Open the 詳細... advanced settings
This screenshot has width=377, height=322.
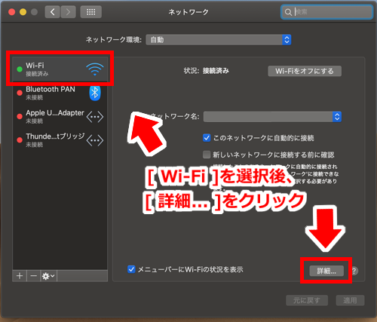(x=326, y=271)
